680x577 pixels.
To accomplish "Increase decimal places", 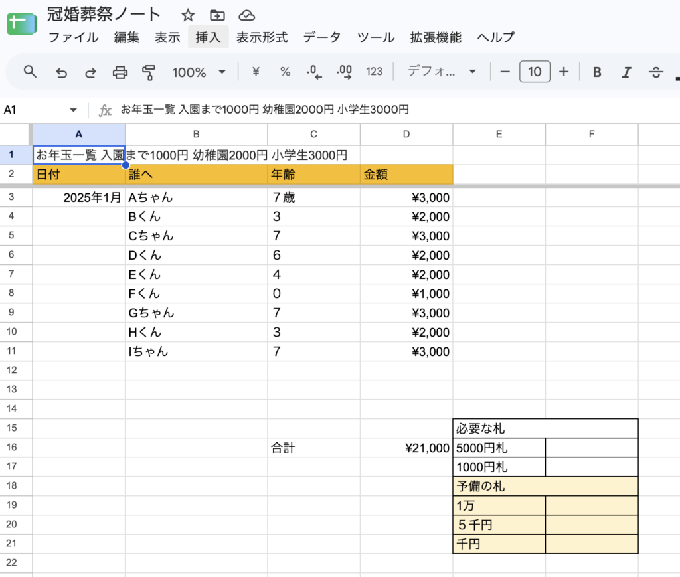I will pos(345,72).
